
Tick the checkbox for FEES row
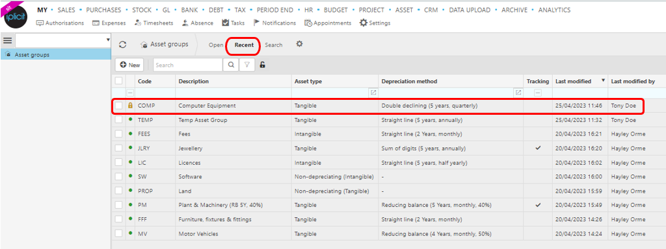[x=119, y=134]
